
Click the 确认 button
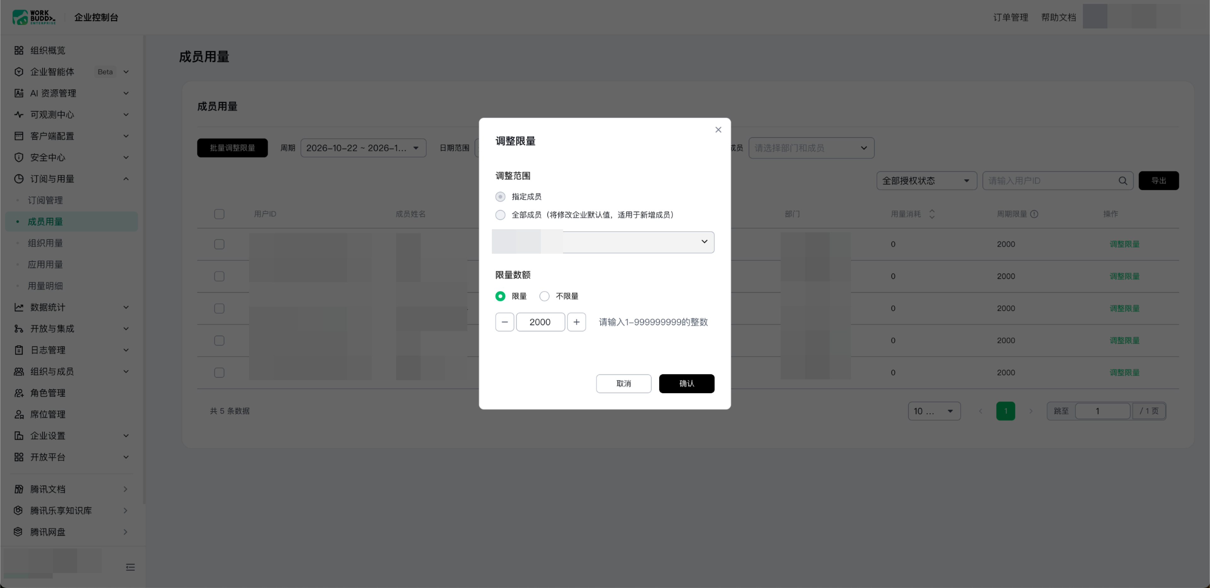pos(687,383)
